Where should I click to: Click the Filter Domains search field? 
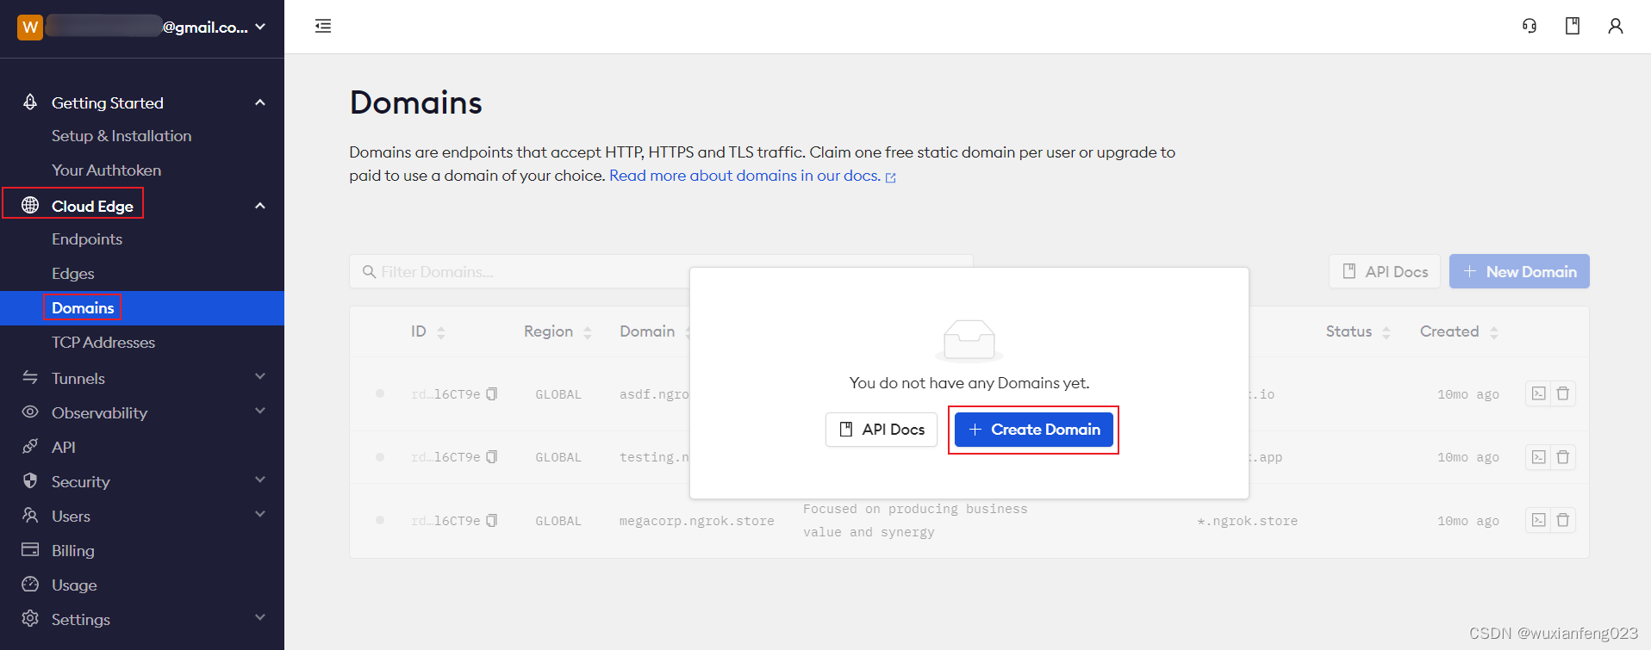pyautogui.click(x=661, y=271)
